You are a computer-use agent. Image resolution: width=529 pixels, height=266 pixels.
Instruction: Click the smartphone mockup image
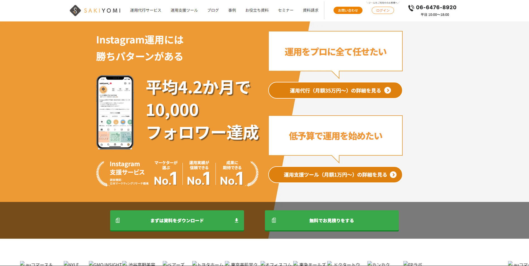pyautogui.click(x=115, y=112)
